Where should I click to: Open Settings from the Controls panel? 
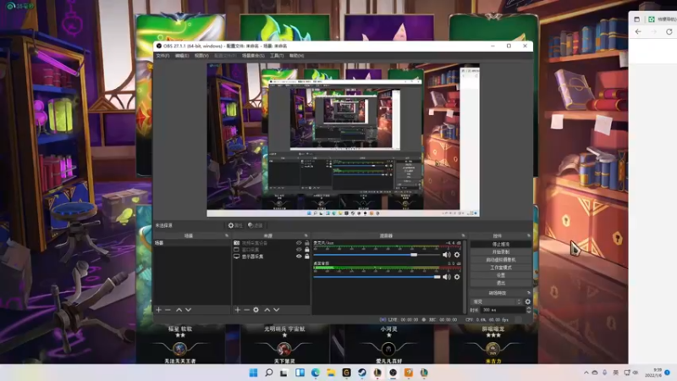(x=501, y=275)
